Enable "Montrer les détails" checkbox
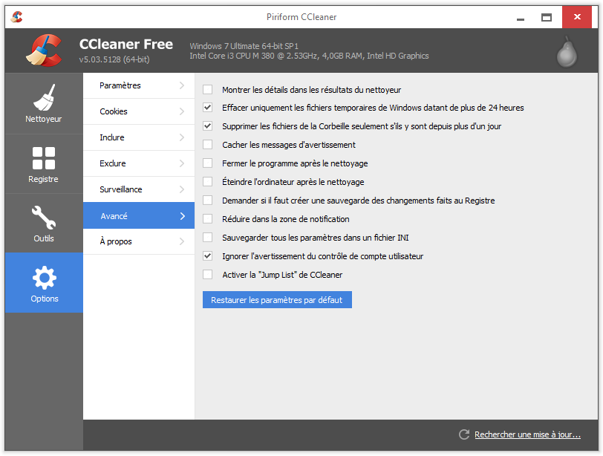Image resolution: width=603 pixels, height=456 pixels. click(x=208, y=89)
